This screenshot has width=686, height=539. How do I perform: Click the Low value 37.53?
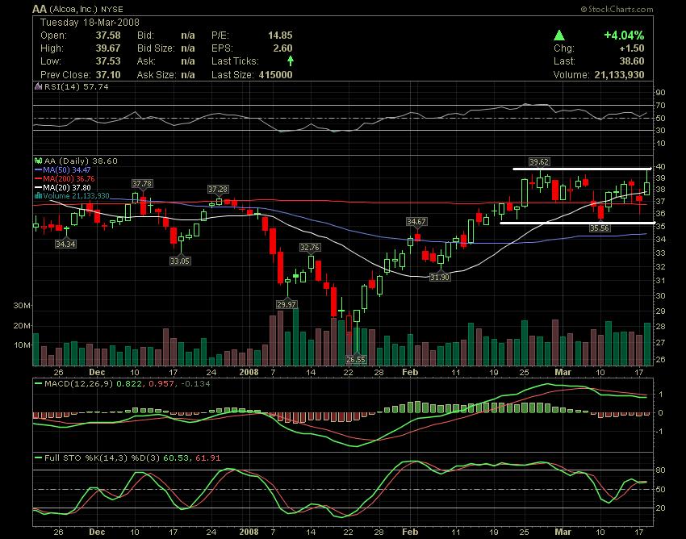(x=108, y=61)
